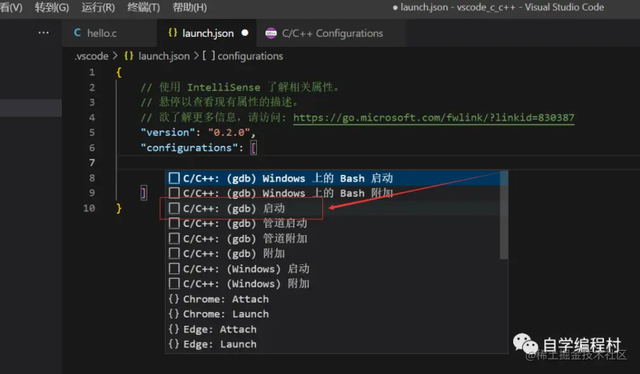This screenshot has width=640, height=374.
Task: Click .vscode folder in breadcrumb
Action: 91,56
